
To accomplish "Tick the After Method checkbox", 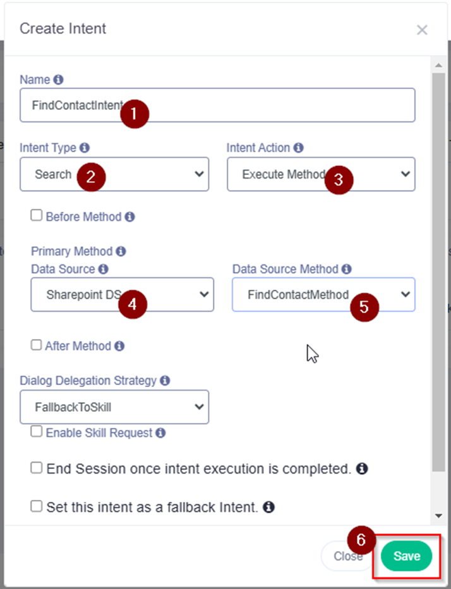I will point(36,345).
